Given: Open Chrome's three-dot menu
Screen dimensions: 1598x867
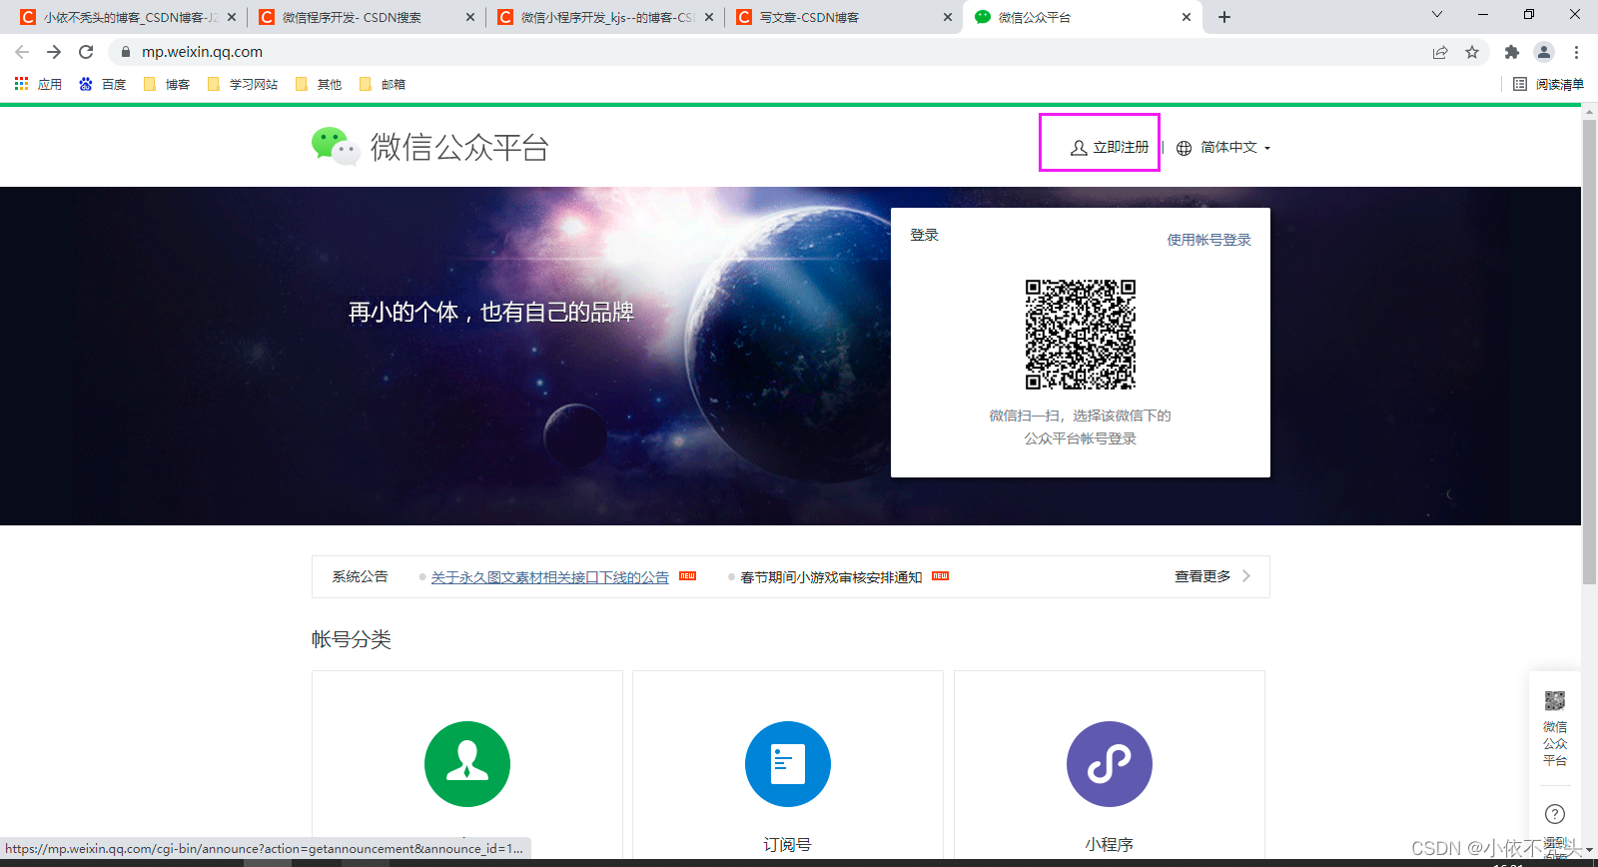Looking at the screenshot, I should tap(1576, 52).
